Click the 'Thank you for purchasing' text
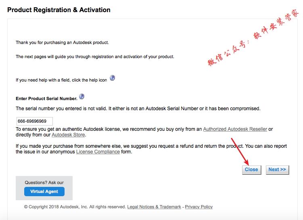The height and width of the screenshot is (220, 303). click(62, 42)
